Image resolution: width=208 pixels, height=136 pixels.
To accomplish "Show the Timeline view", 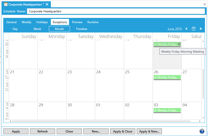I will 82,29.
